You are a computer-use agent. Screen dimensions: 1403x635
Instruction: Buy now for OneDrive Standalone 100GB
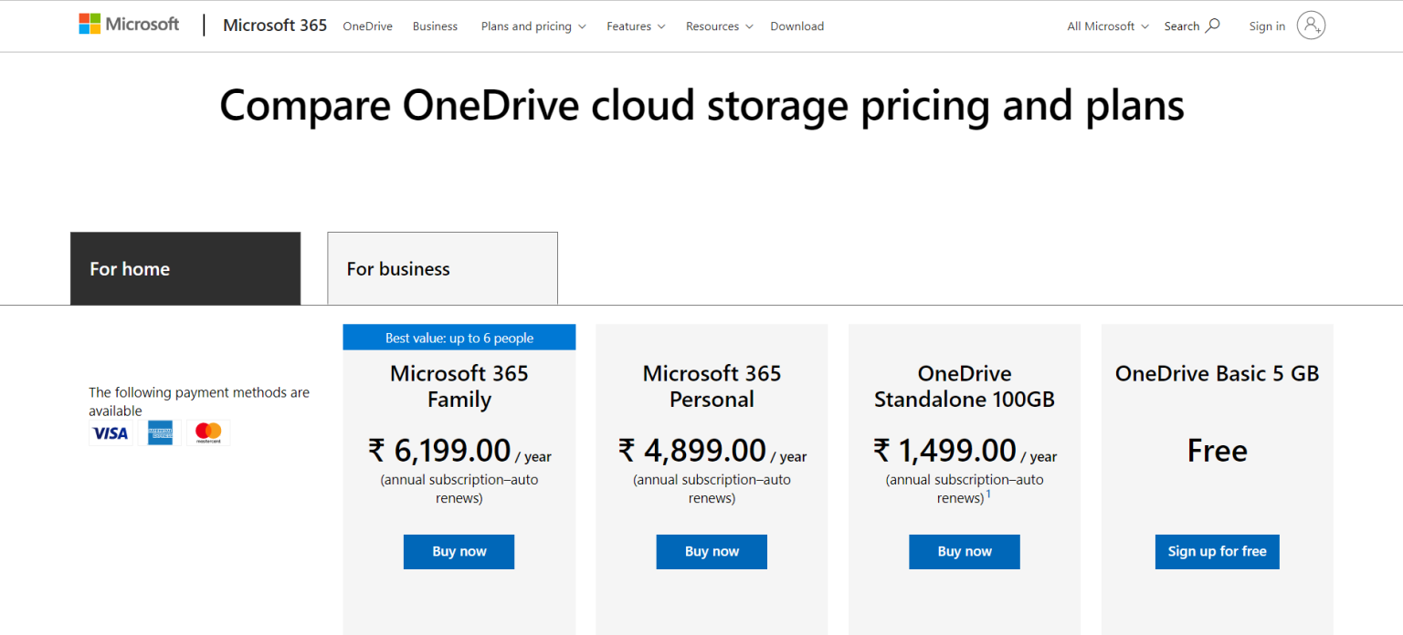click(964, 552)
